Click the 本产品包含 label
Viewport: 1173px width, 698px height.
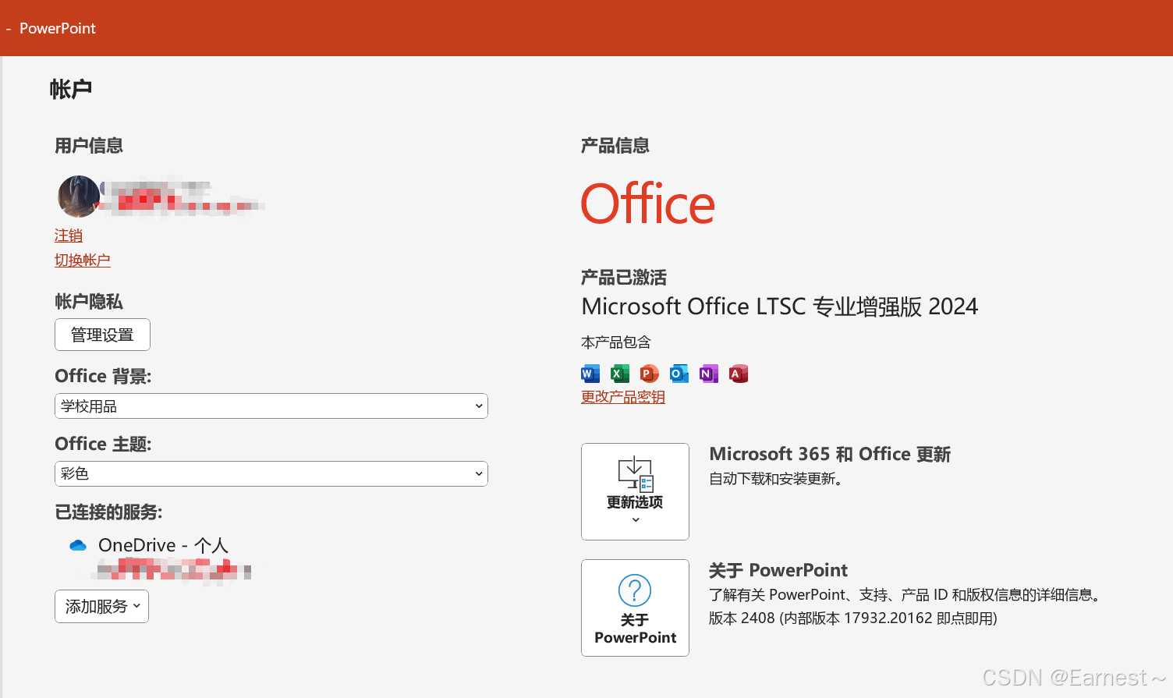click(616, 342)
